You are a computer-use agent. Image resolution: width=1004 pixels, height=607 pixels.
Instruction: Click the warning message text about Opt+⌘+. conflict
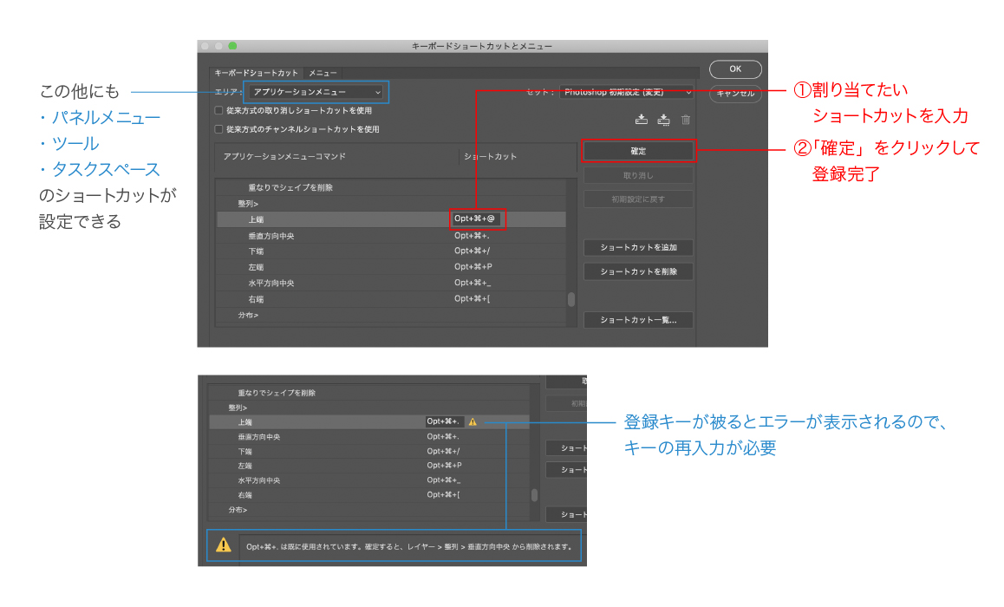(409, 547)
